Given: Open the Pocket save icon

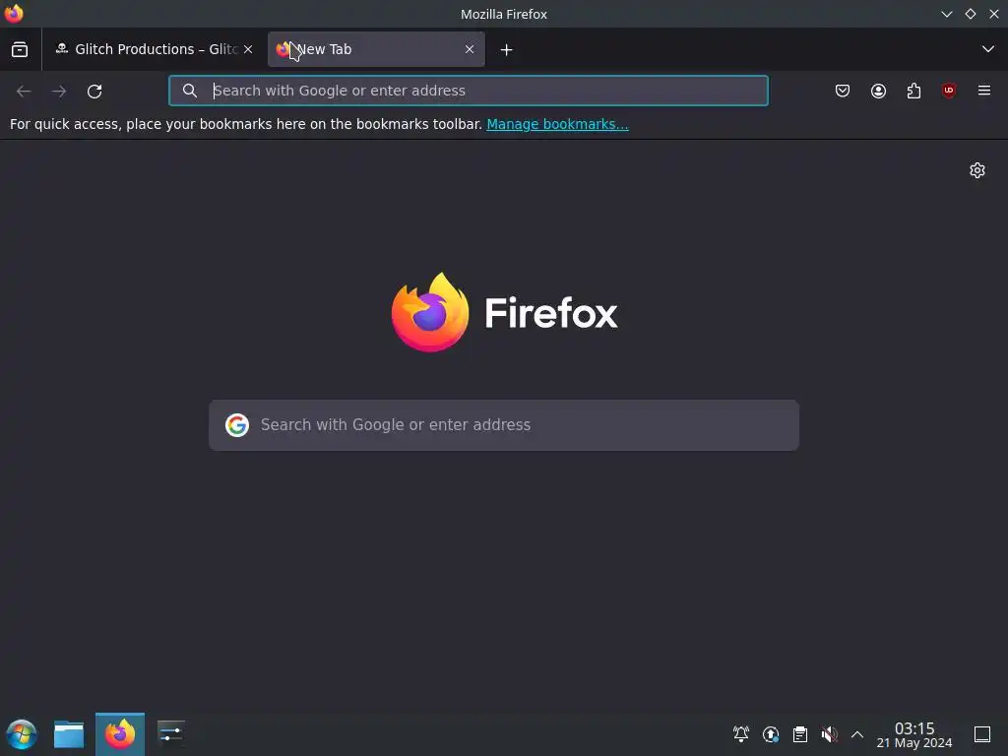Looking at the screenshot, I should 843,91.
